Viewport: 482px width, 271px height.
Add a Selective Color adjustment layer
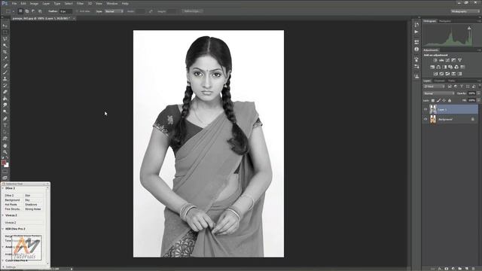(453, 74)
